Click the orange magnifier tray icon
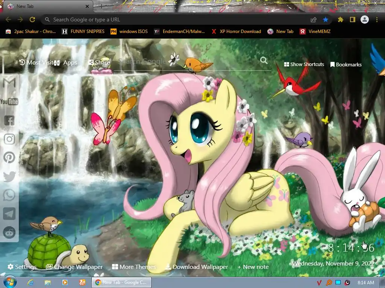The width and height of the screenshot is (385, 288). pyautogui.click(x=329, y=283)
